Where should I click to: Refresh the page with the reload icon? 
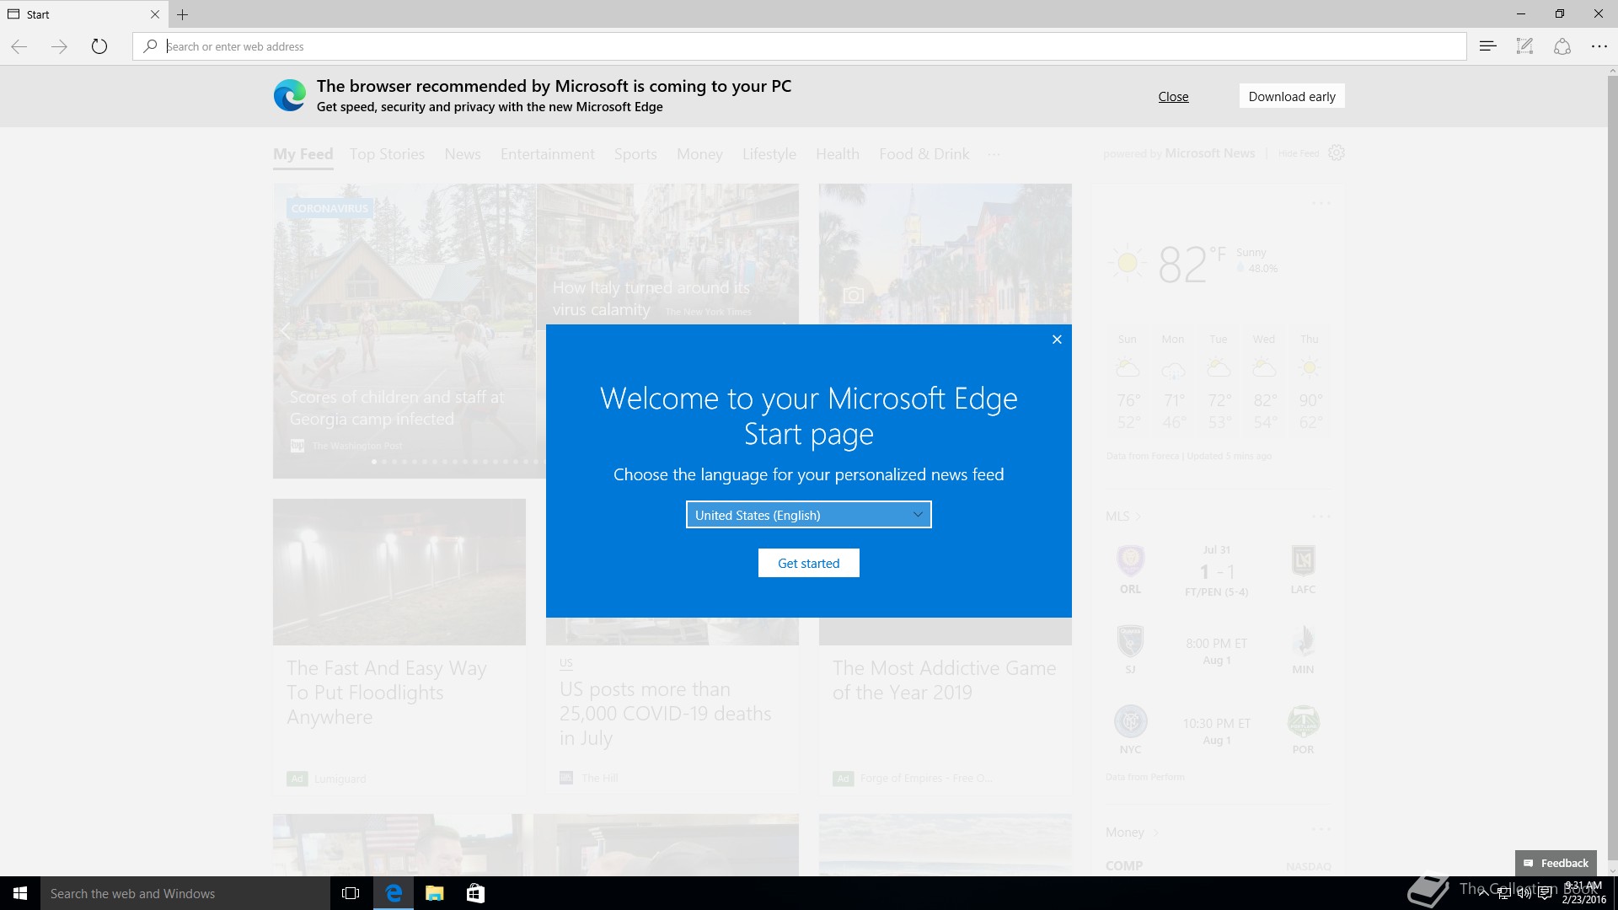click(x=99, y=46)
